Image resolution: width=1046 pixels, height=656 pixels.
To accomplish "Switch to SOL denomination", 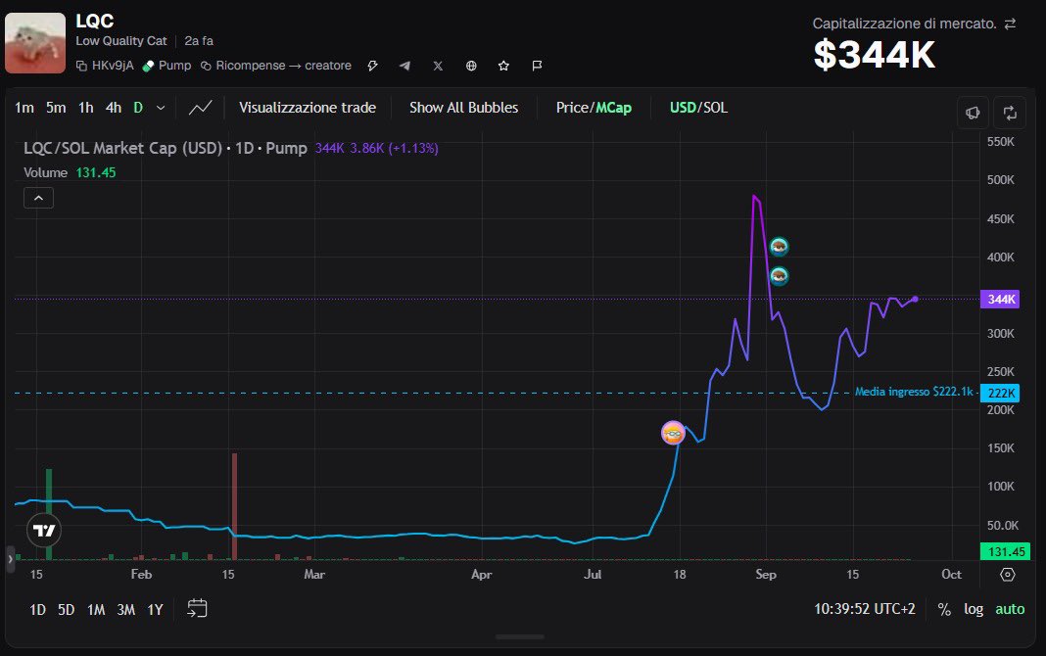I will [x=714, y=108].
